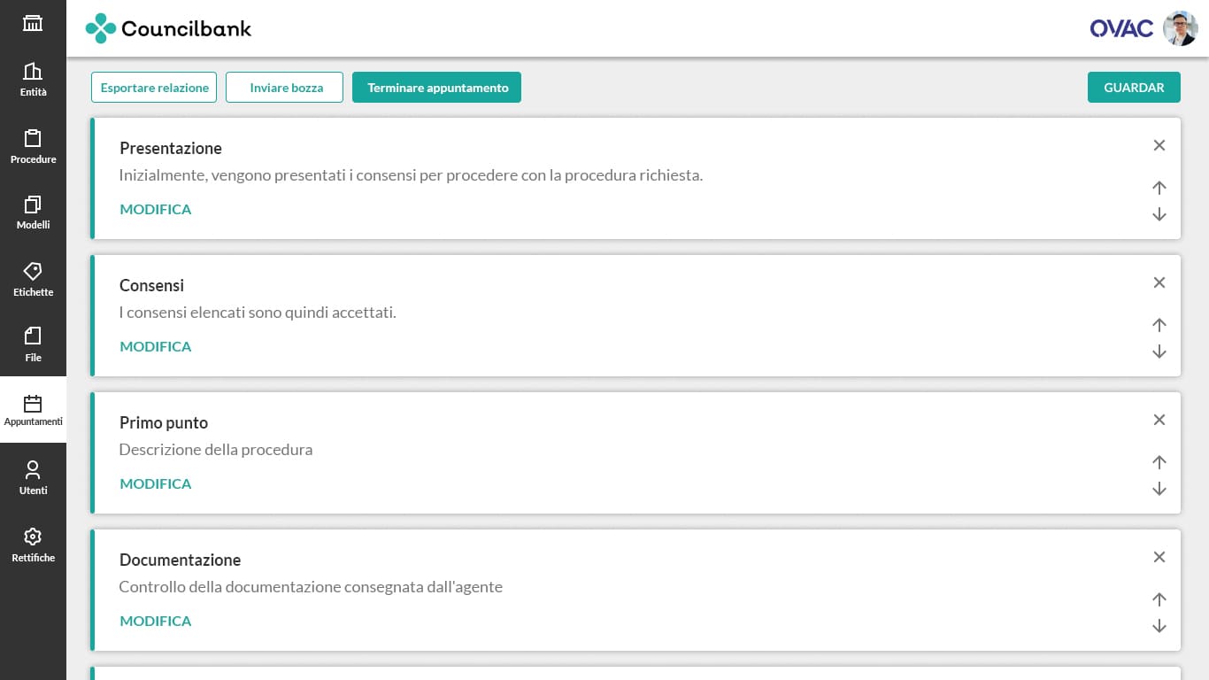Screen dimensions: 1209x680
Task: Delete the Documentazione card using its X
Action: 1159,557
